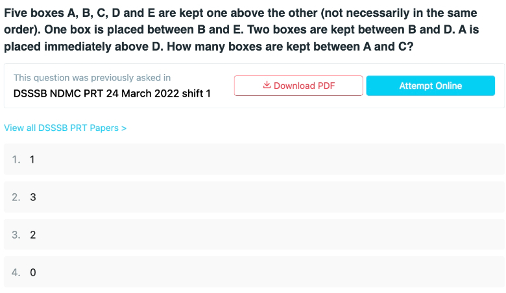Screen dimensions: 506x293
Task: Click the value '0' in option four
Action: pyautogui.click(x=33, y=273)
